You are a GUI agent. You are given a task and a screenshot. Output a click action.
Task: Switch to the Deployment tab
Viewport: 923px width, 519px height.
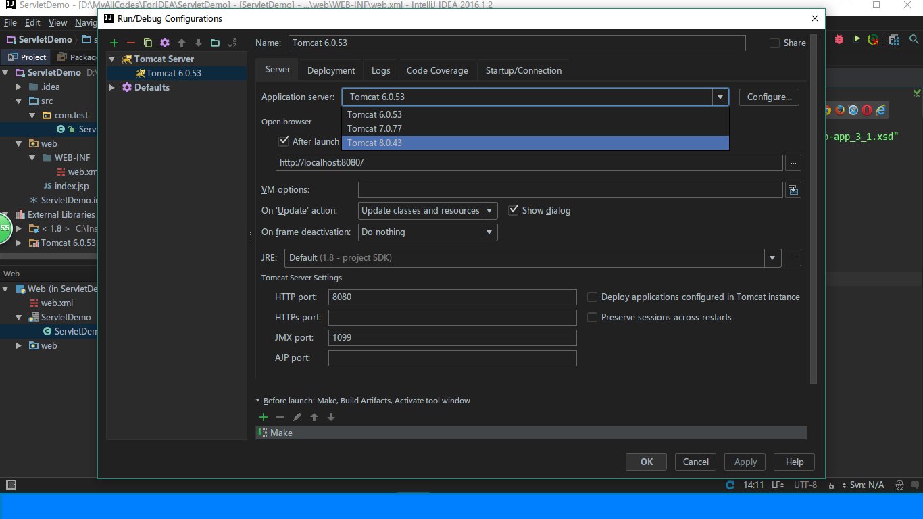[x=331, y=70]
